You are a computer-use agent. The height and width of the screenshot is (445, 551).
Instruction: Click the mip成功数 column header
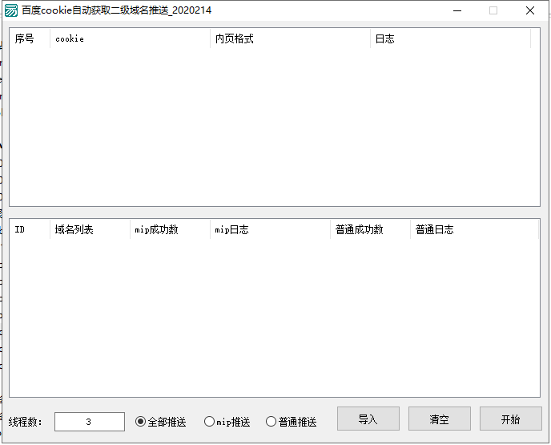coord(170,229)
